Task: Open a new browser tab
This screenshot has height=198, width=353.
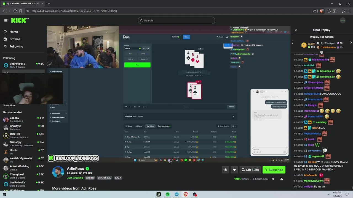Action: click(x=49, y=4)
